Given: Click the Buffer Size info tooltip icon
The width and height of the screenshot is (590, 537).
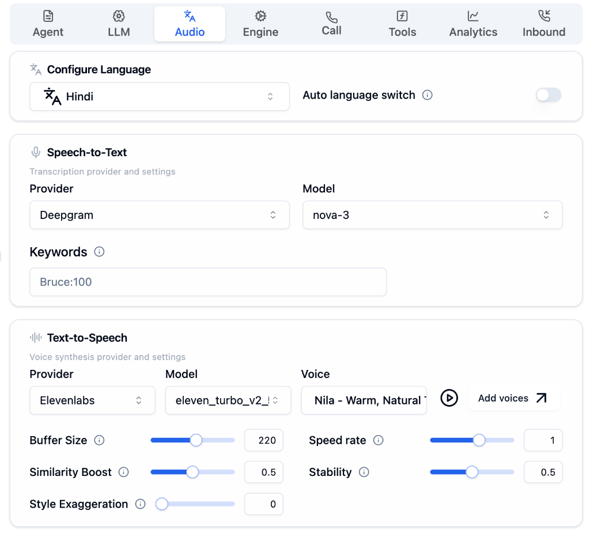Looking at the screenshot, I should click(x=99, y=440).
